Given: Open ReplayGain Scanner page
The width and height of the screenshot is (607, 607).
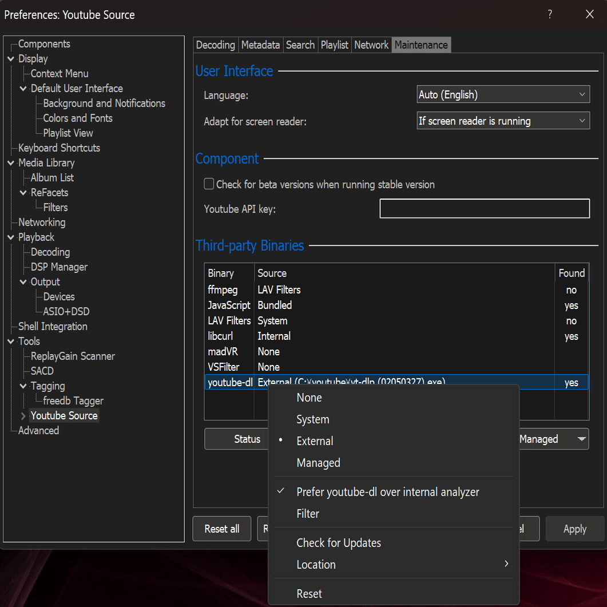Looking at the screenshot, I should [73, 356].
